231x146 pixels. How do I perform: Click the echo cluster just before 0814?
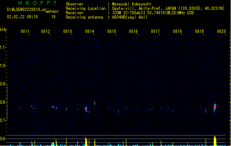pyautogui.click(x=86, y=109)
